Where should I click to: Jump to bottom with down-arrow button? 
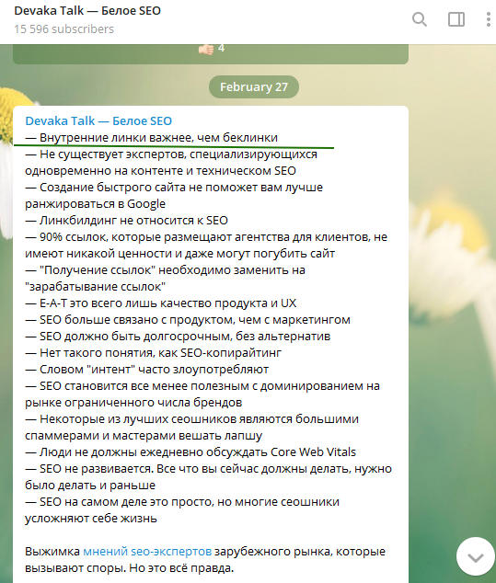[x=475, y=556]
